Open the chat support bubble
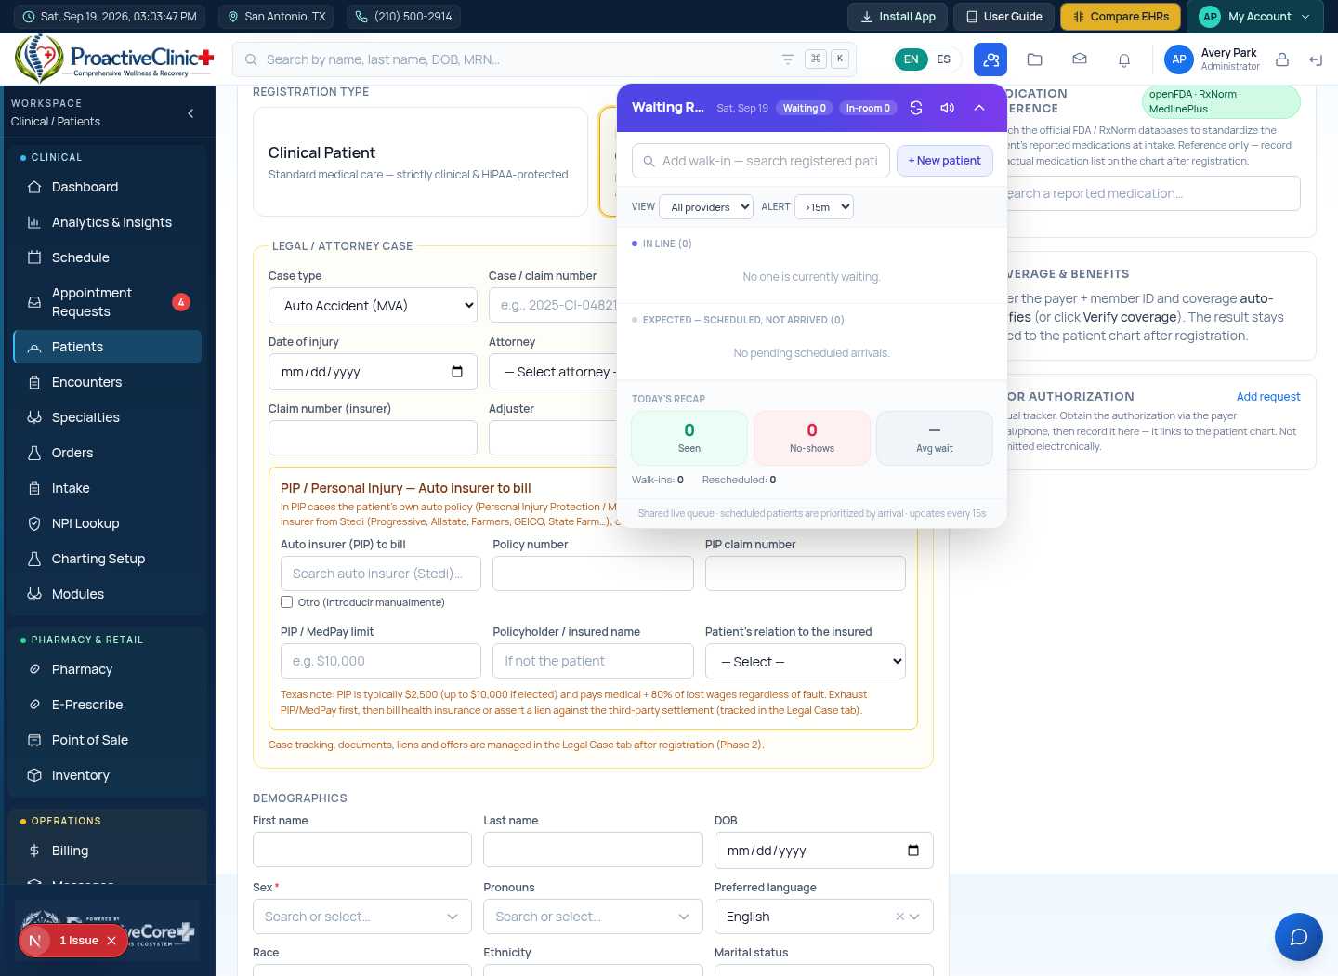 [x=1299, y=937]
